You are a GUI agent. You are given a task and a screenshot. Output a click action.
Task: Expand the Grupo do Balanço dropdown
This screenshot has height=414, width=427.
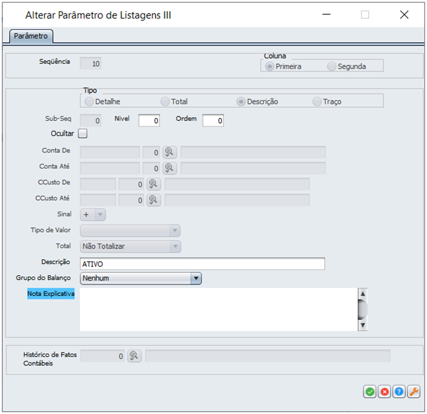[x=196, y=278]
